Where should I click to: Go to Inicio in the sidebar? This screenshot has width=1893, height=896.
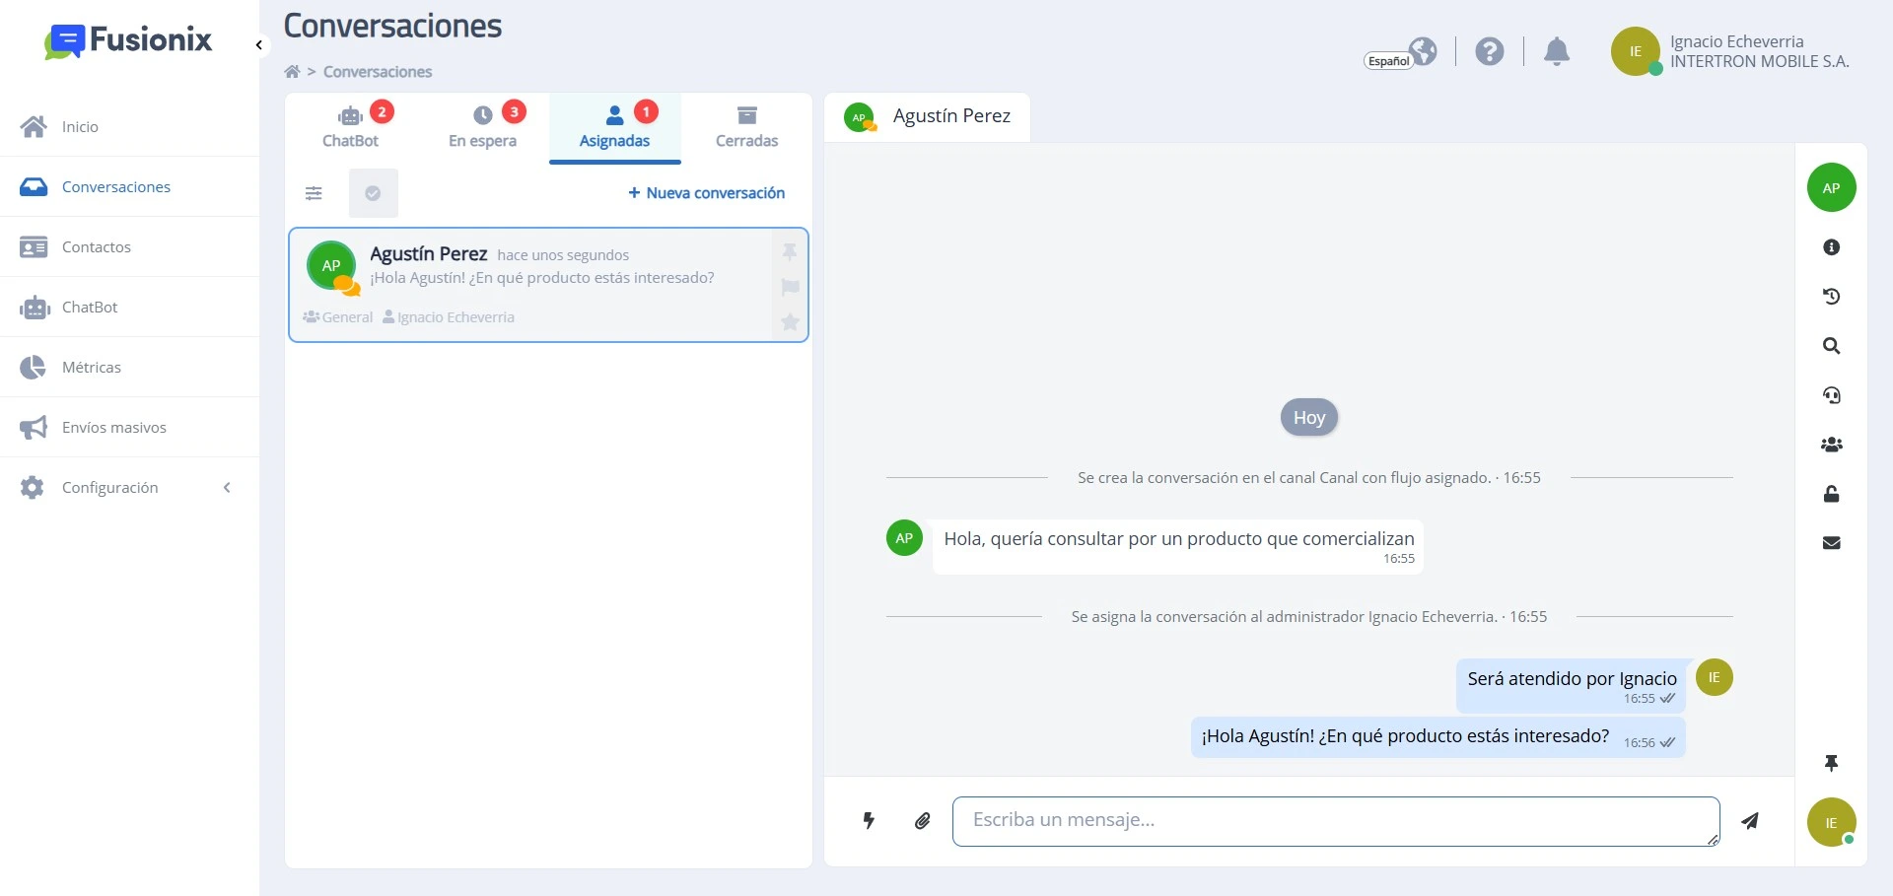click(x=129, y=126)
